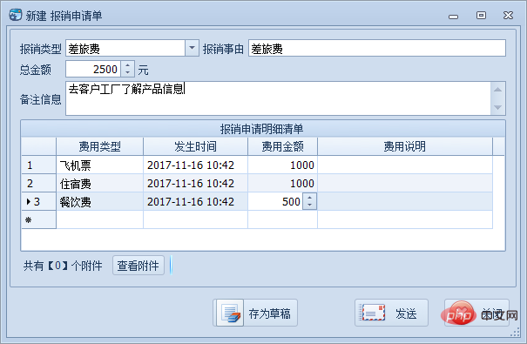
Task: Click the 查看附件 button
Action: coord(139,266)
